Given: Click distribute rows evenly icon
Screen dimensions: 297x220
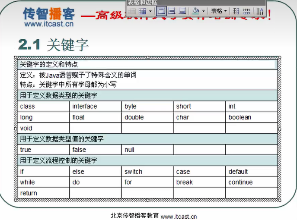Looking at the screenshot, I should point(236,11).
